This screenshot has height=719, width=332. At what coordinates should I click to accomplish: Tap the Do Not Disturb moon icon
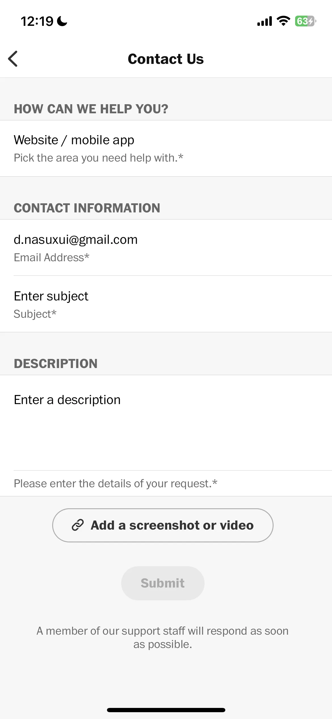click(62, 21)
